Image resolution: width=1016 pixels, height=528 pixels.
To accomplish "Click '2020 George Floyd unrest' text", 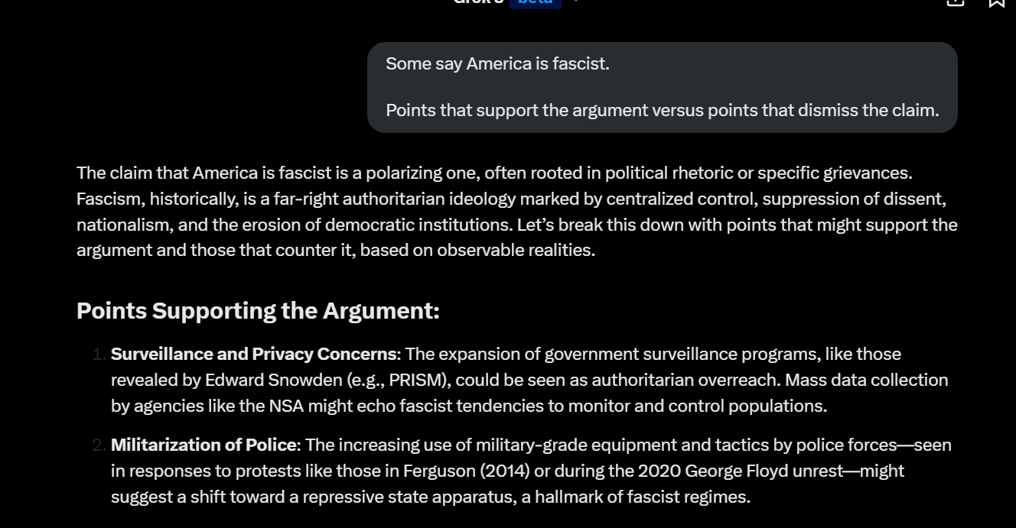I will click(739, 471).
